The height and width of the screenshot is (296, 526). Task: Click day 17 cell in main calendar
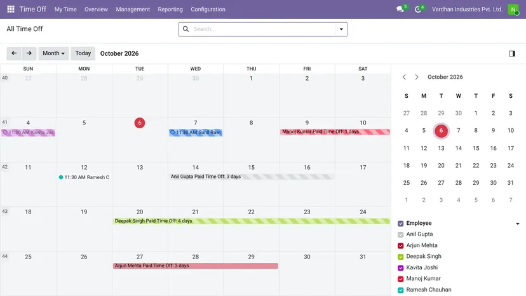click(363, 185)
